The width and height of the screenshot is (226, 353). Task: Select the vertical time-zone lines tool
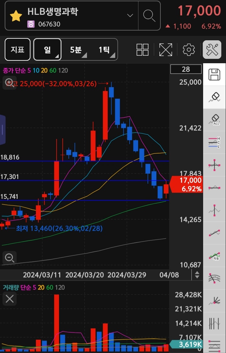click(214, 324)
